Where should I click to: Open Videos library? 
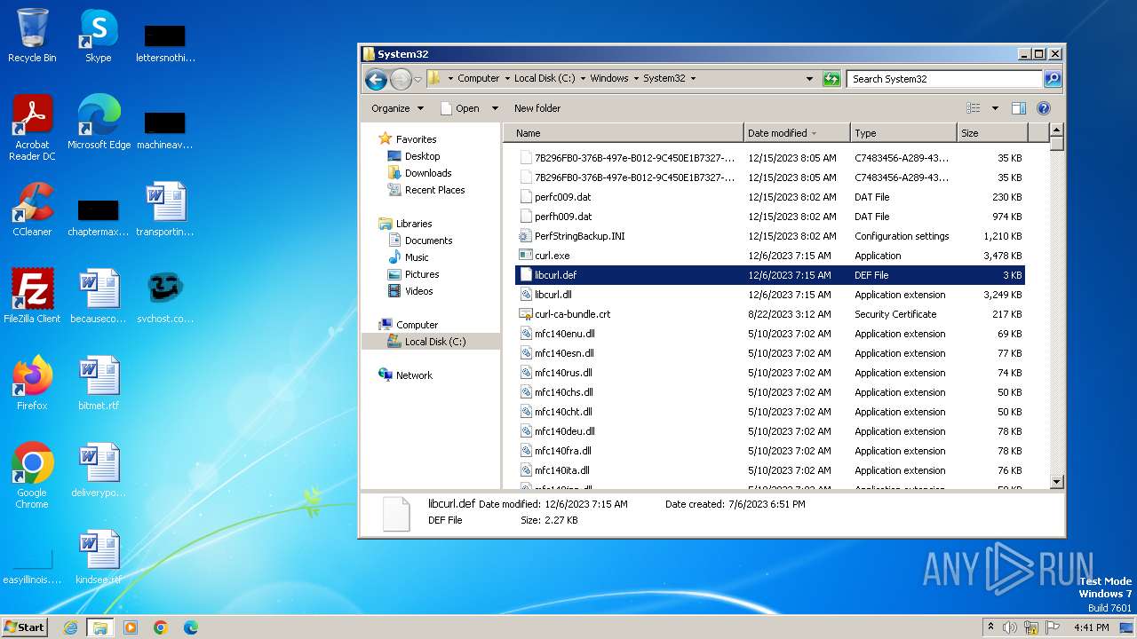[x=418, y=291]
